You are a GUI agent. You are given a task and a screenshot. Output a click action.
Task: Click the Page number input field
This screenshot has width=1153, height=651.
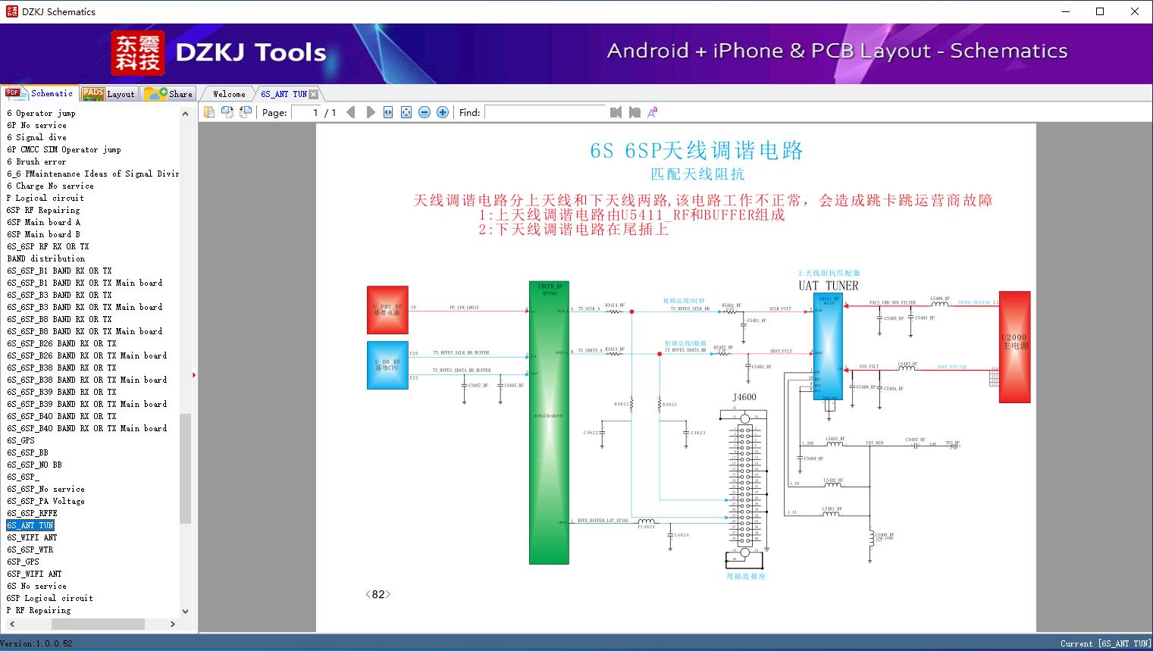click(305, 112)
